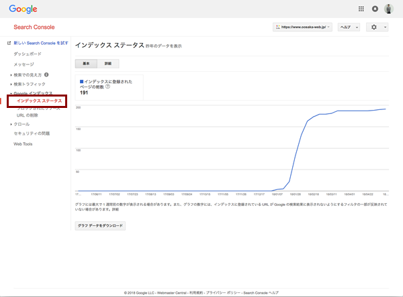Click the user profile avatar
This screenshot has width=403, height=297.
click(x=389, y=9)
